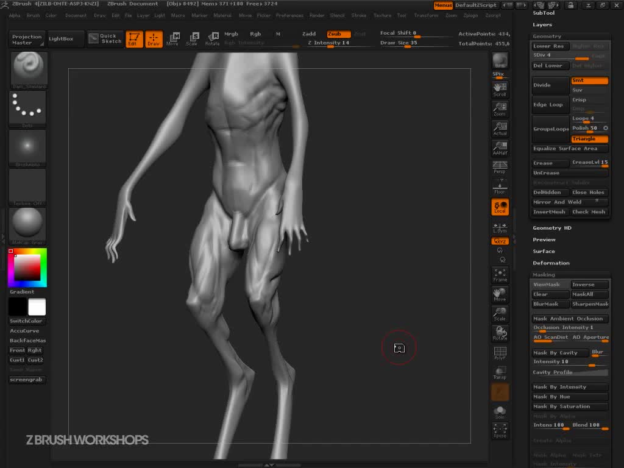Enable Zadd mode
This screenshot has height=468, width=624.
coord(309,34)
